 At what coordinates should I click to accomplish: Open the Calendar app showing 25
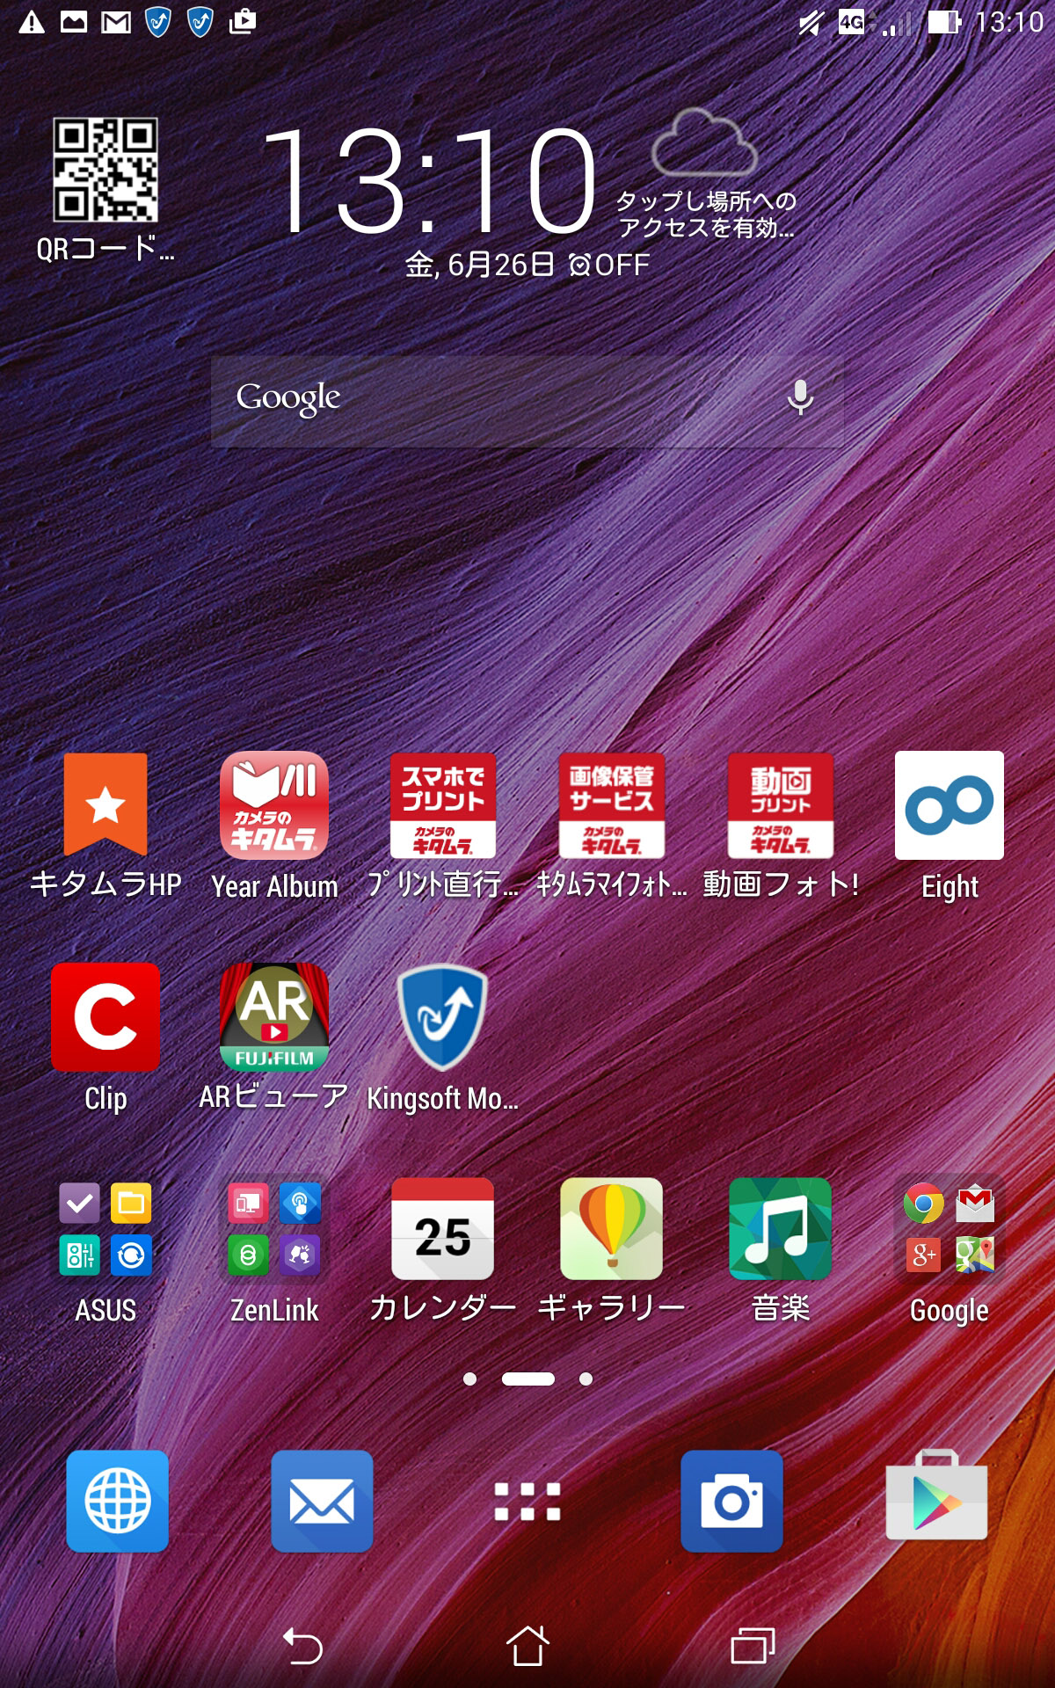click(x=442, y=1229)
